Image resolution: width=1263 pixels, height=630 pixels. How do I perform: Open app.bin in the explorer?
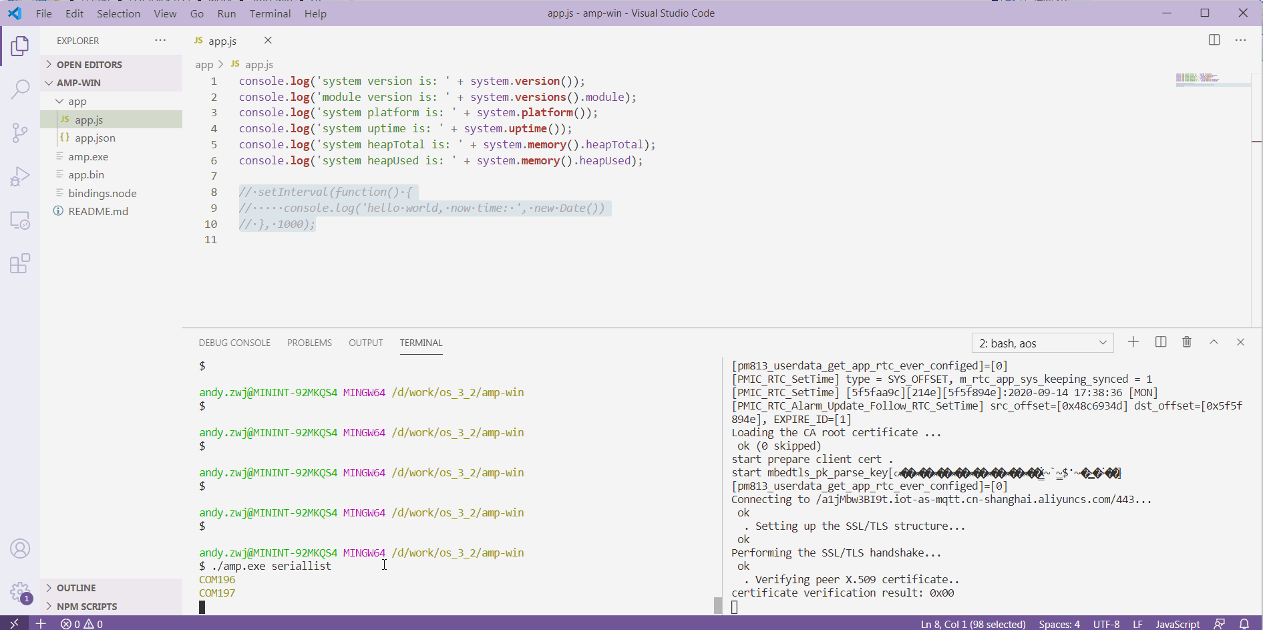pos(111,175)
